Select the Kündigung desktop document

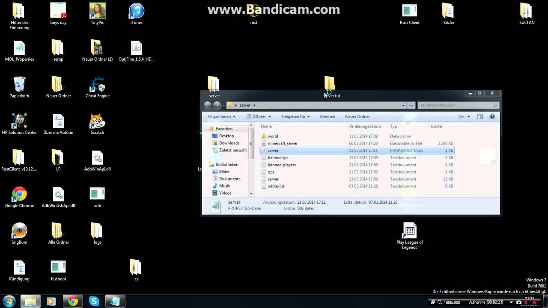click(x=19, y=270)
